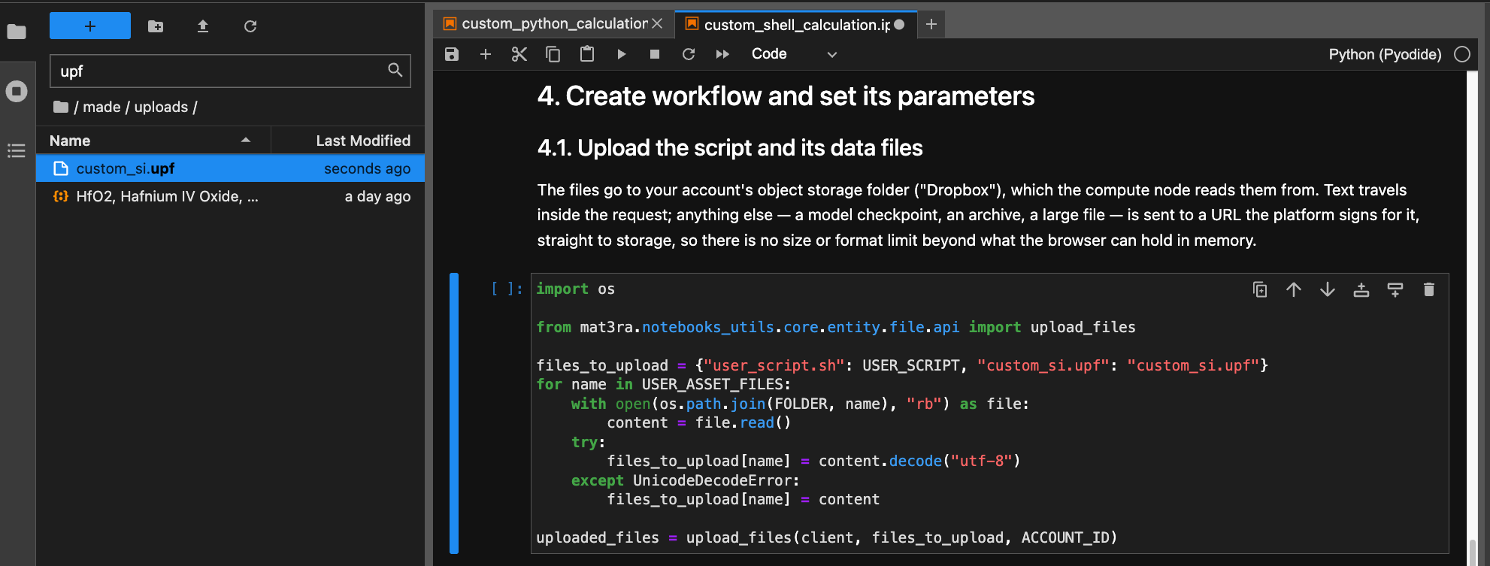Image resolution: width=1490 pixels, height=566 pixels.
Task: Click the search magnifier icon in filter box
Action: (395, 70)
